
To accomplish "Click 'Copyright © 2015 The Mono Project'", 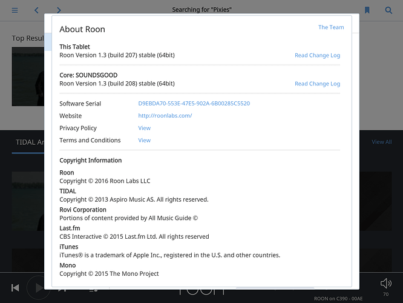I will tap(109, 274).
